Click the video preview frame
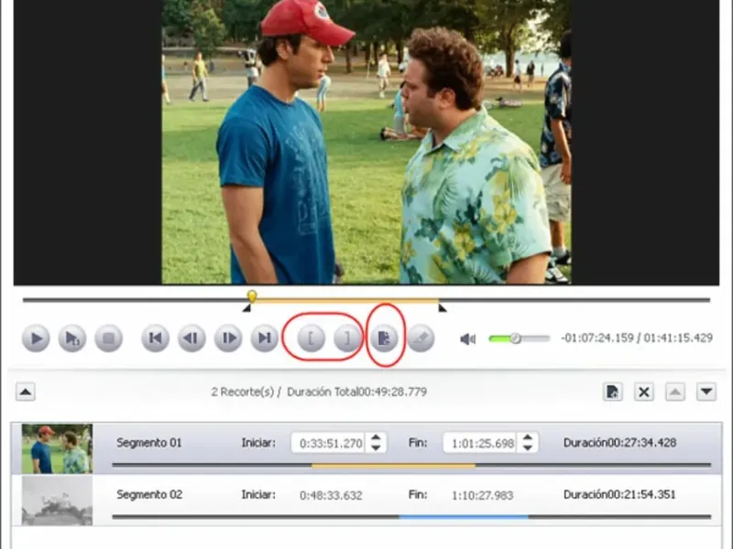This screenshot has height=549, width=733. tap(366, 142)
